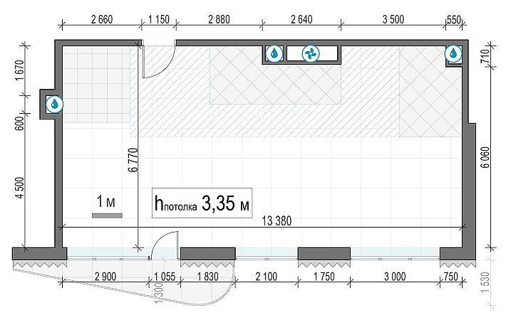
Task: Click the water drop icon in left wall niche
Action: (54, 104)
